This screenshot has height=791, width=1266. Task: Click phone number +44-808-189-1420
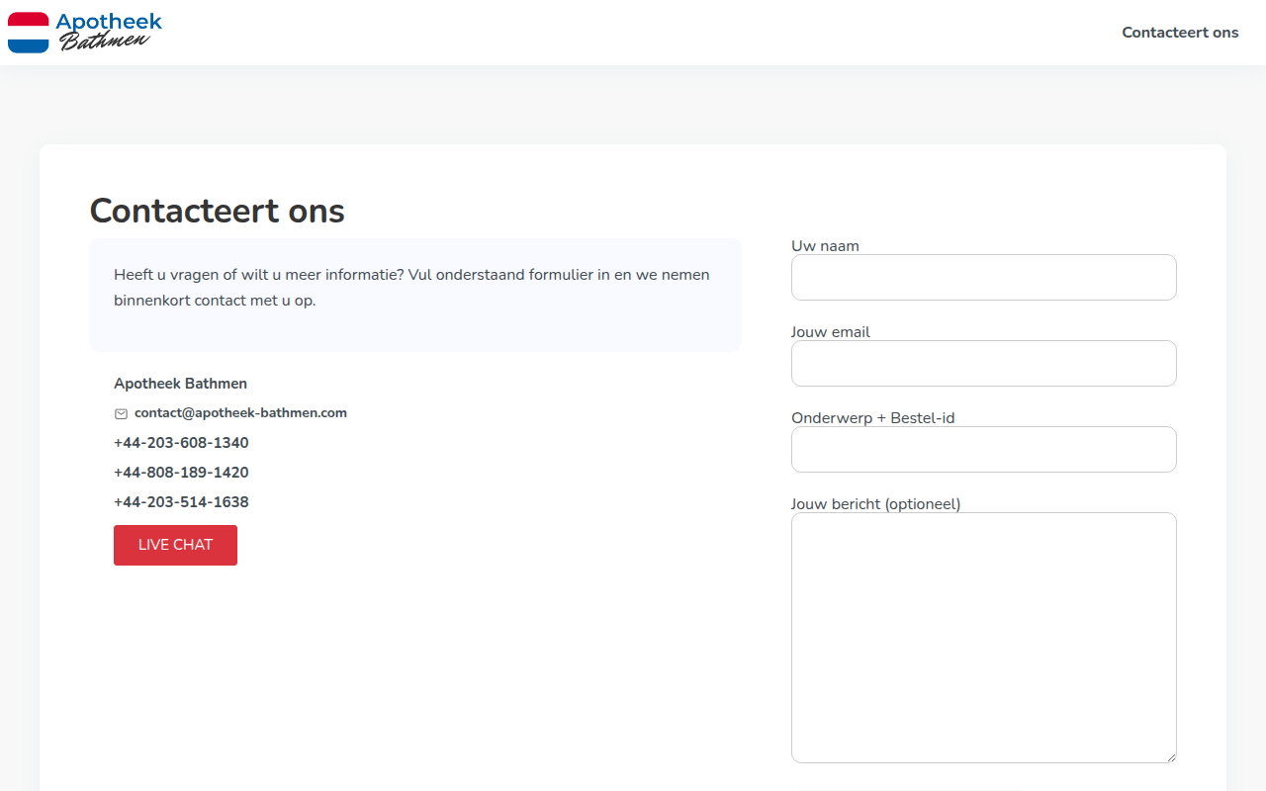181,473
